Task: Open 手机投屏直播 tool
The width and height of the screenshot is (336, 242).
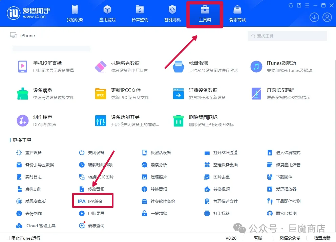Action: pos(46,67)
